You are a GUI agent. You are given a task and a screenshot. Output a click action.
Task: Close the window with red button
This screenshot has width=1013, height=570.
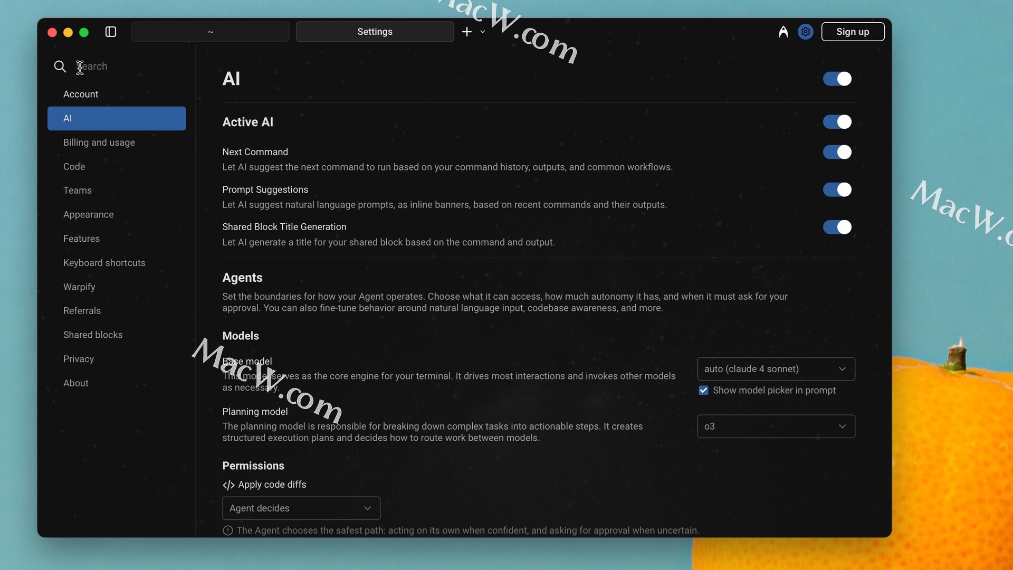[x=52, y=32]
